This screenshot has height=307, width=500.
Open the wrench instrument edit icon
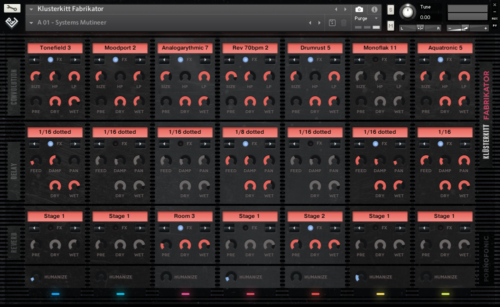[x=12, y=9]
